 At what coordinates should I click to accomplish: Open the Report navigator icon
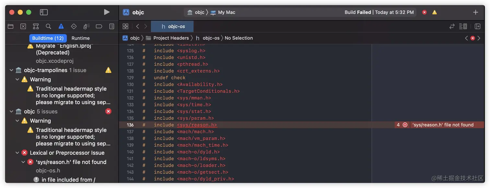pos(111,27)
